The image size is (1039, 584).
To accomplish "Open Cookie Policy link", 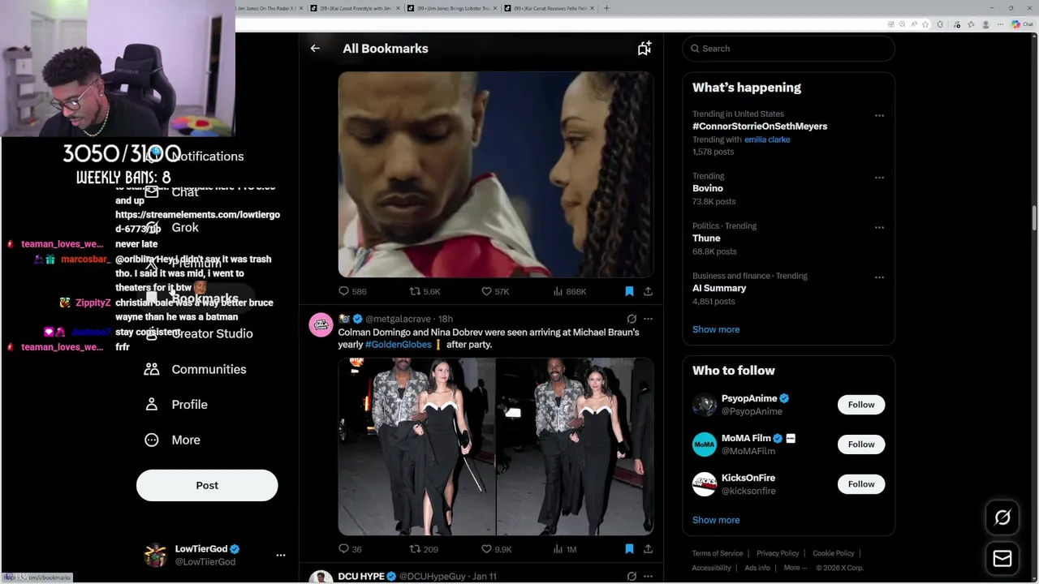I will (834, 553).
